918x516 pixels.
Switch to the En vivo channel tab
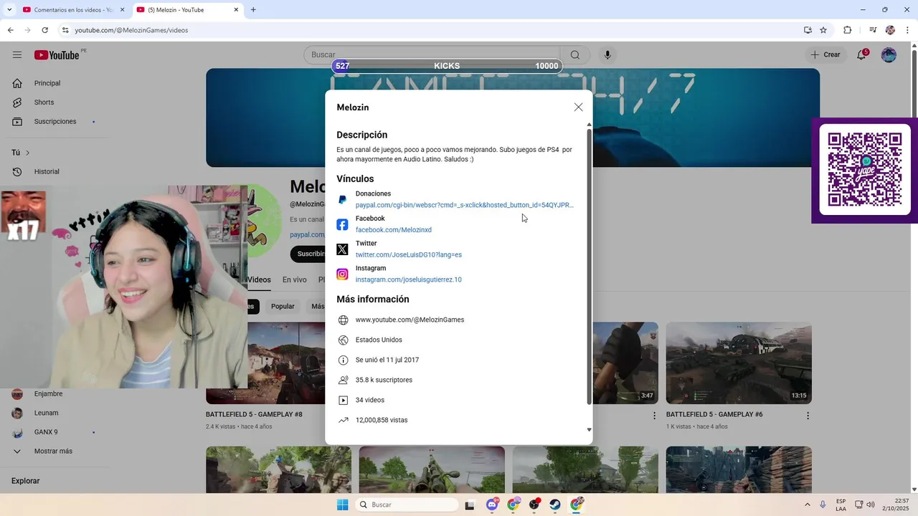click(294, 280)
